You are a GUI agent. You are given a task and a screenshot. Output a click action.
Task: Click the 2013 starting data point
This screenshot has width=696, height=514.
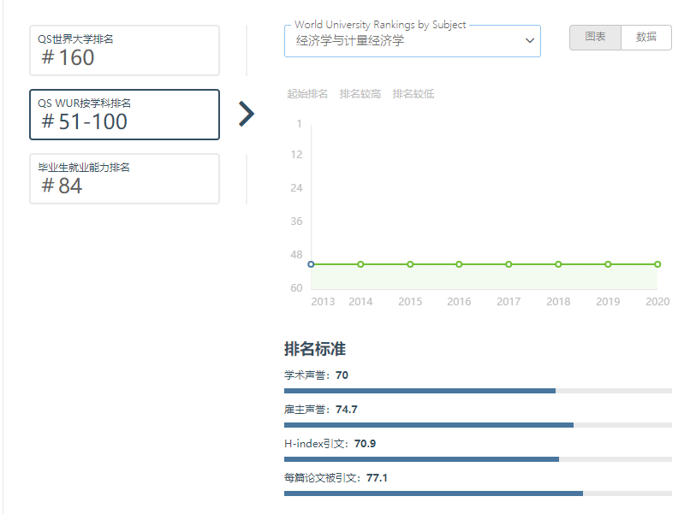click(311, 264)
